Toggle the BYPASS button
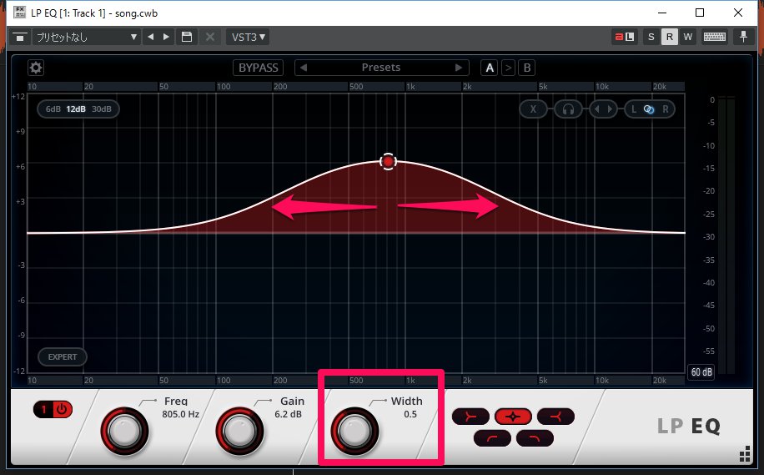This screenshot has height=475, width=764. pyautogui.click(x=258, y=68)
